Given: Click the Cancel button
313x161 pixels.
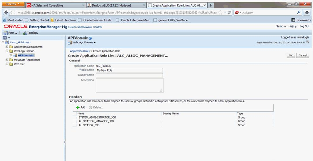Looking at the screenshot, I should point(302,55).
